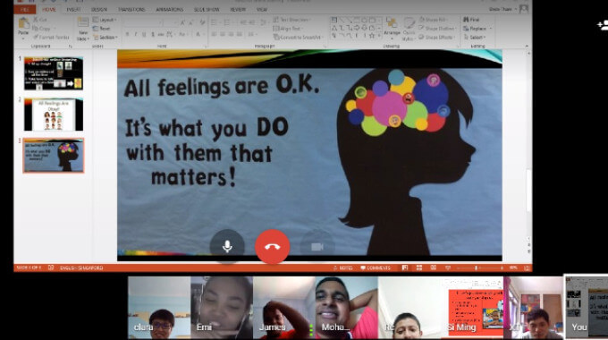Click the Find button
The width and height of the screenshot is (608, 340).
pos(472,20)
